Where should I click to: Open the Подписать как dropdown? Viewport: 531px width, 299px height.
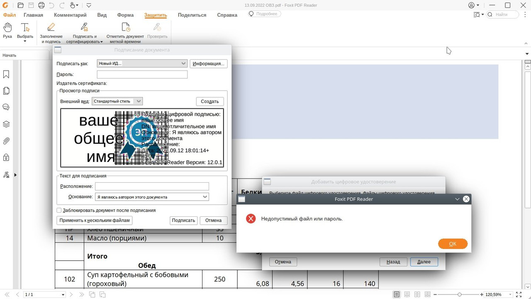click(x=142, y=63)
